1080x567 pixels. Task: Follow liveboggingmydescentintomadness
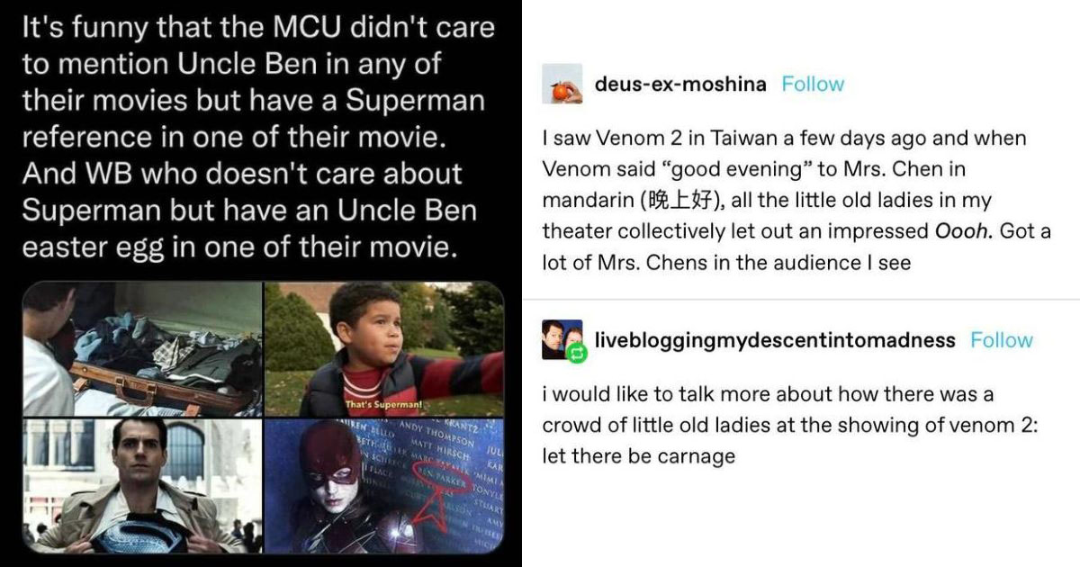[1002, 340]
